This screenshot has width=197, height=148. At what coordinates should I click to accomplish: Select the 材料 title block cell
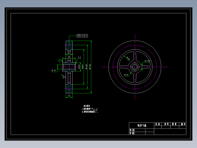(x=166, y=124)
